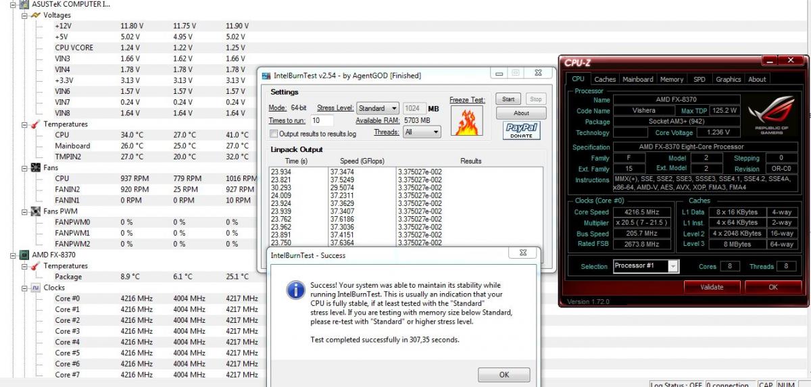Collapse the mainboard Temperatures node
This screenshot has height=387, width=811.
(24, 124)
